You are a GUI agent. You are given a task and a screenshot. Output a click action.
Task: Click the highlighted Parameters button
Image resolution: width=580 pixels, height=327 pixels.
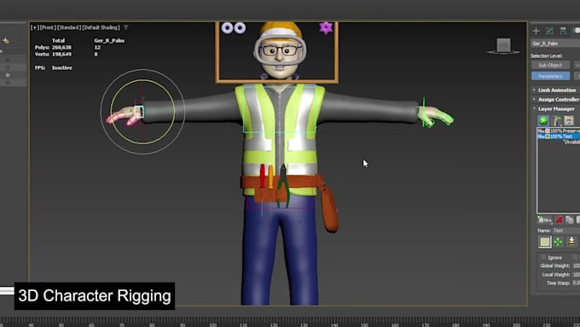click(550, 76)
